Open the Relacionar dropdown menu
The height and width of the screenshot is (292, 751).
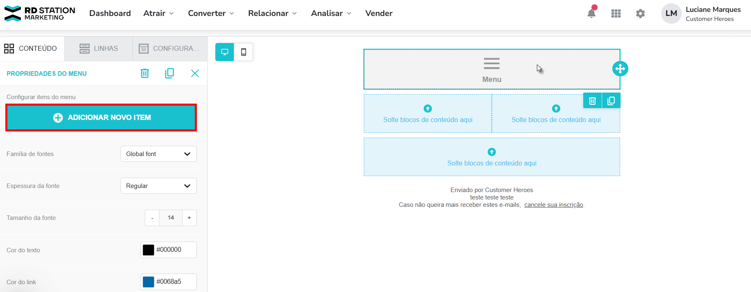coord(273,14)
